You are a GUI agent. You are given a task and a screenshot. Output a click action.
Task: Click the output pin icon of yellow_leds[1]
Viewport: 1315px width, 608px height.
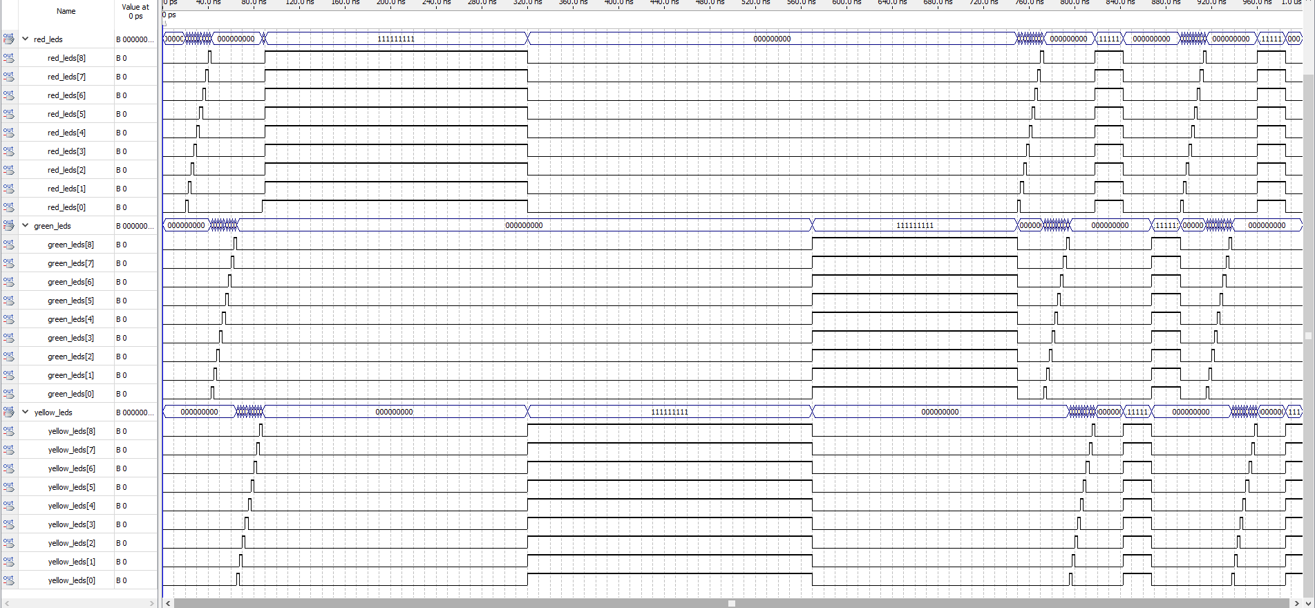(8, 561)
